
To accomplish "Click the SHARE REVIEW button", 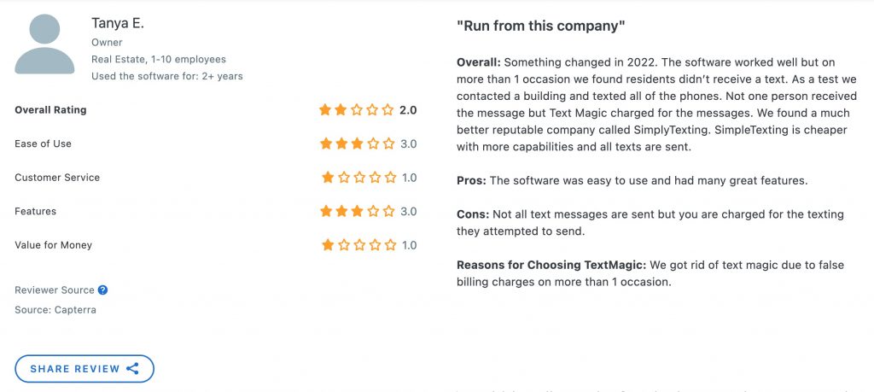I will 84,369.
